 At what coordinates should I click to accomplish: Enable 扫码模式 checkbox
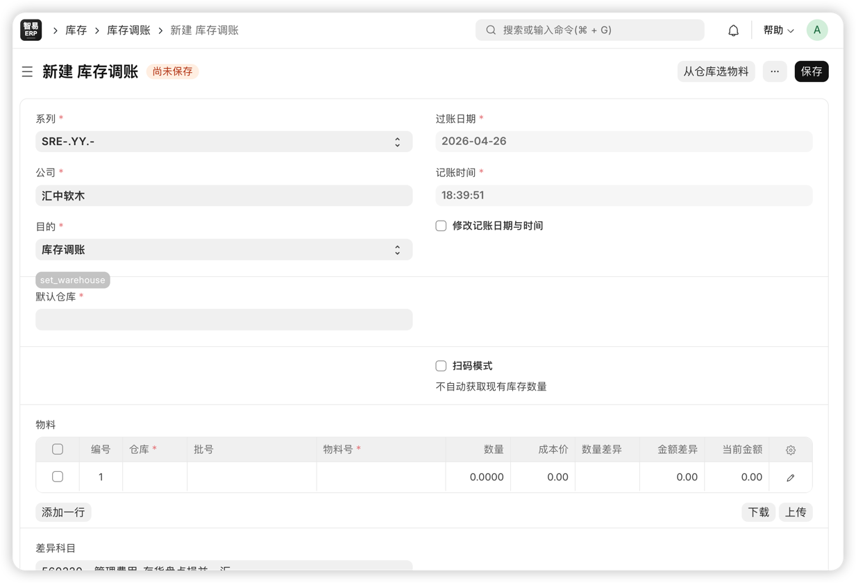coord(441,366)
